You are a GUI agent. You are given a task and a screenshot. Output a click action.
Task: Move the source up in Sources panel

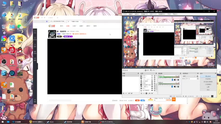click(x=149, y=93)
